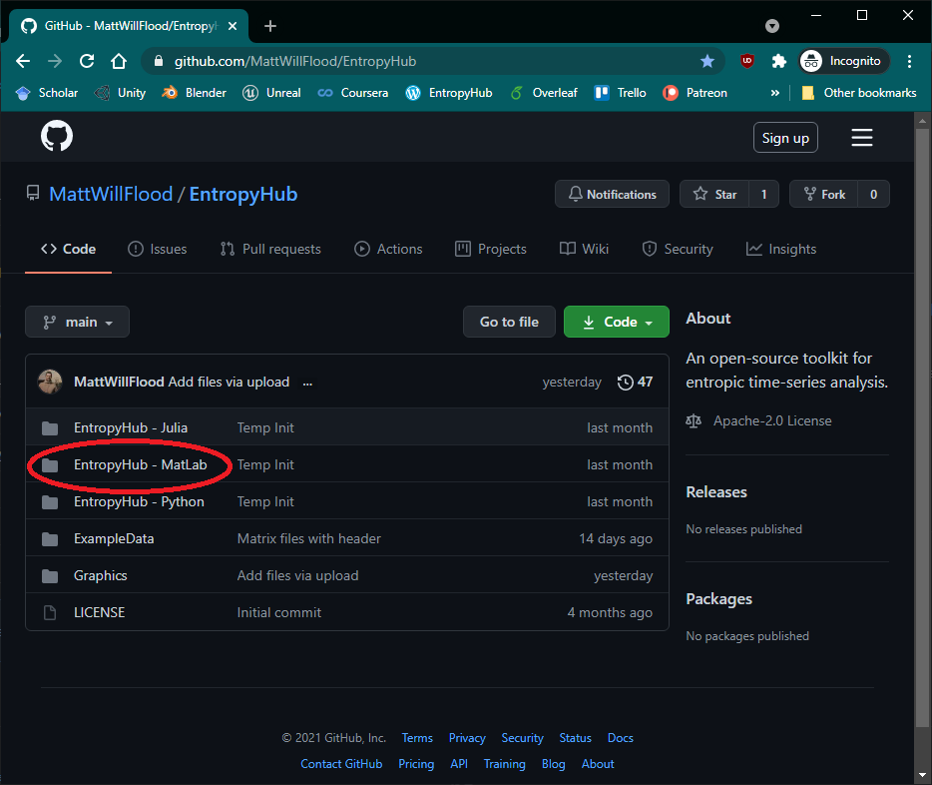The height and width of the screenshot is (785, 932).
Task: Select the Code tab
Action: pyautogui.click(x=69, y=249)
